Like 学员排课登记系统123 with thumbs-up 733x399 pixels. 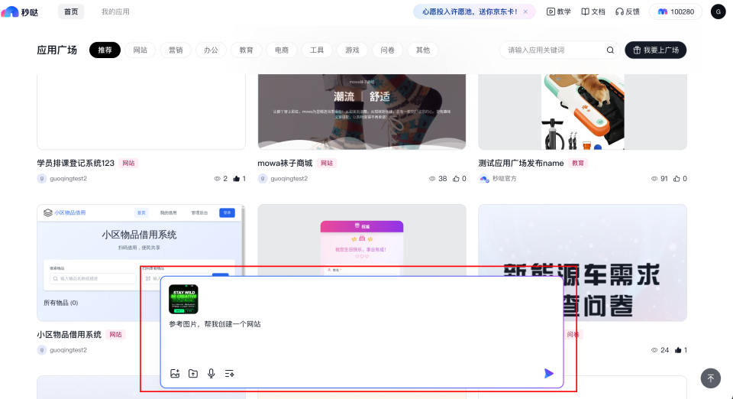coord(237,179)
